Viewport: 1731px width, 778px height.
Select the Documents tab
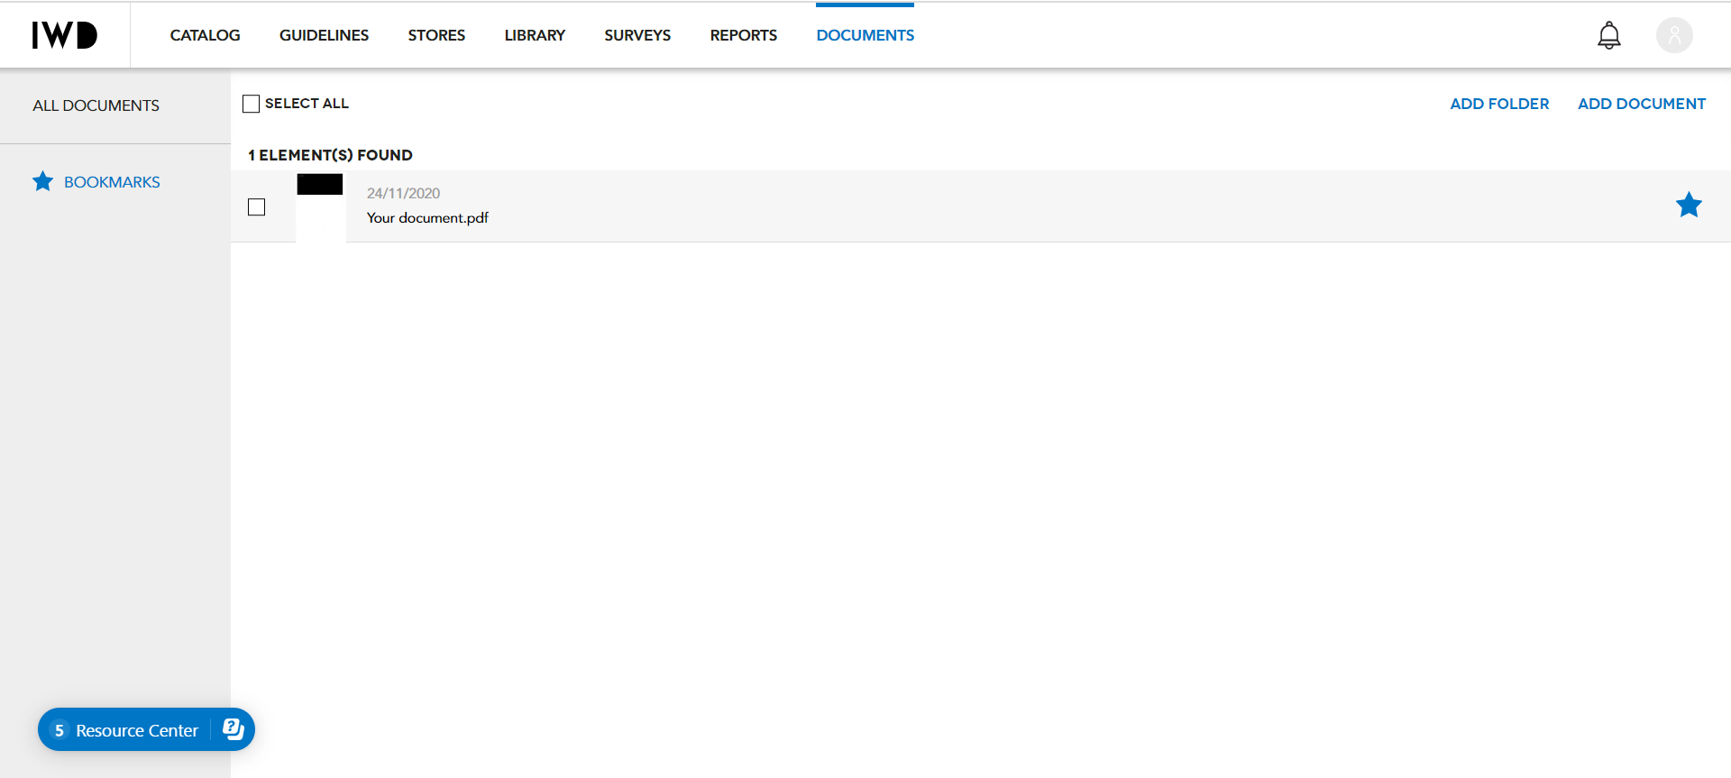point(865,35)
